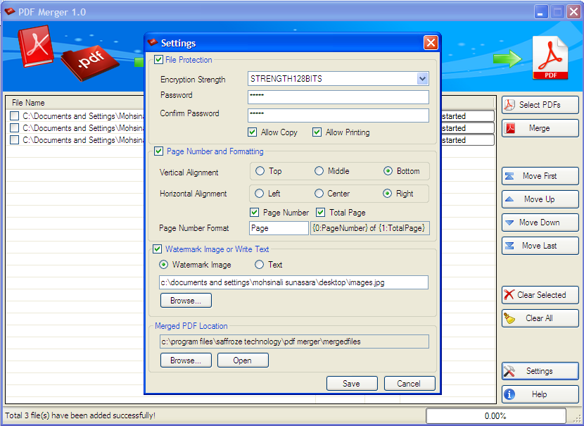The height and width of the screenshot is (426, 584).
Task: Uncheck the Total Page checkbox
Action: coord(320,213)
